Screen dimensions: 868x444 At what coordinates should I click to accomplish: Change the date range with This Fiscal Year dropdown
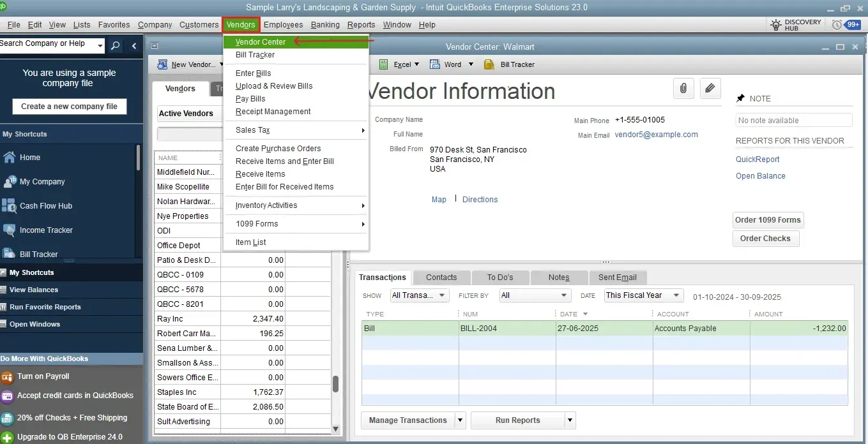[x=643, y=295]
